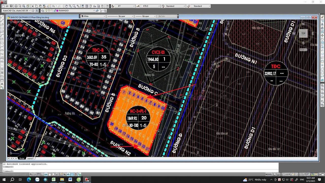Screen dimensions: 325x183
Task: Click the Save drawing icon
Action: [x=11, y=6]
